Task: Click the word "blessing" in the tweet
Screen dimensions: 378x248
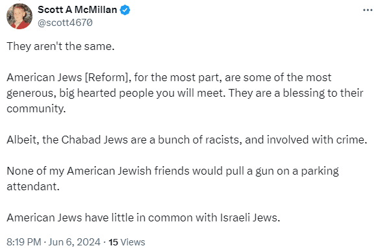Action: click(x=308, y=93)
